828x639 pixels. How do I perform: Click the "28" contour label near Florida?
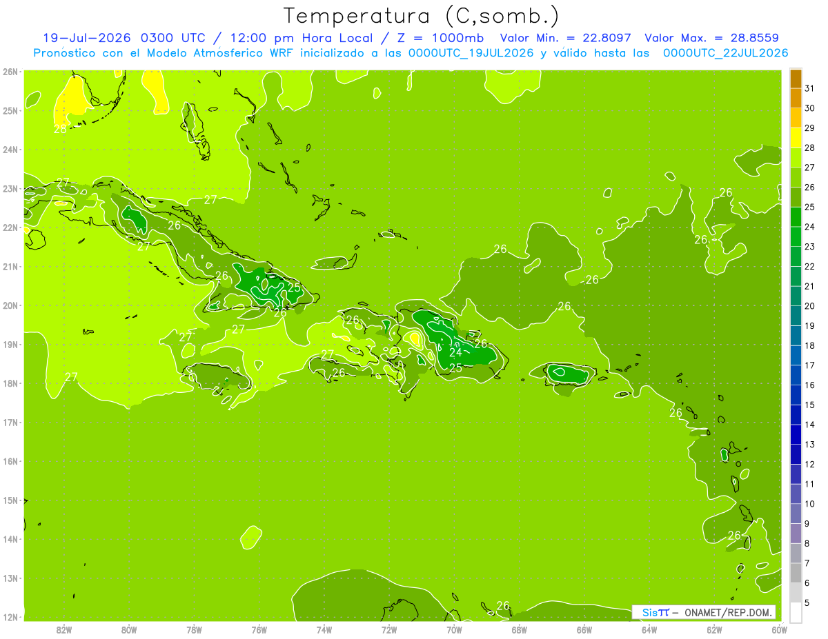[60, 129]
